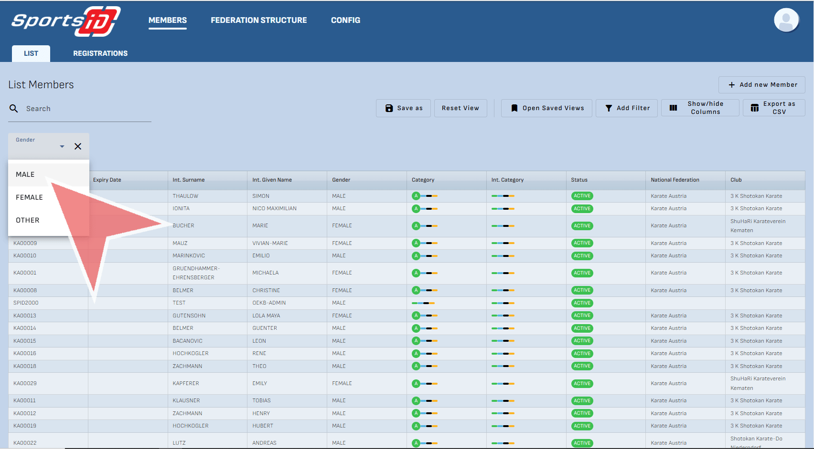Open Saved Views bookmark button

click(x=546, y=108)
